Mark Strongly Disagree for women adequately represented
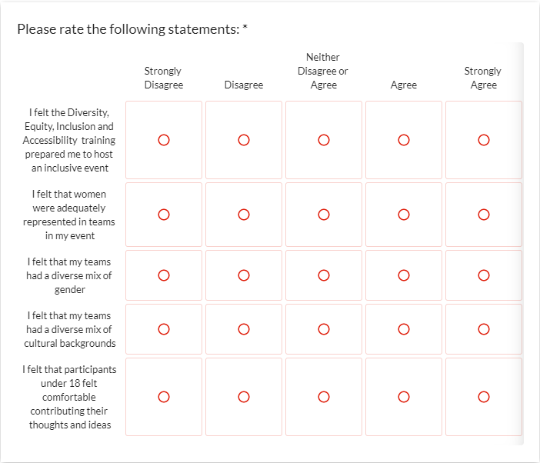540x463 pixels. 164,215
